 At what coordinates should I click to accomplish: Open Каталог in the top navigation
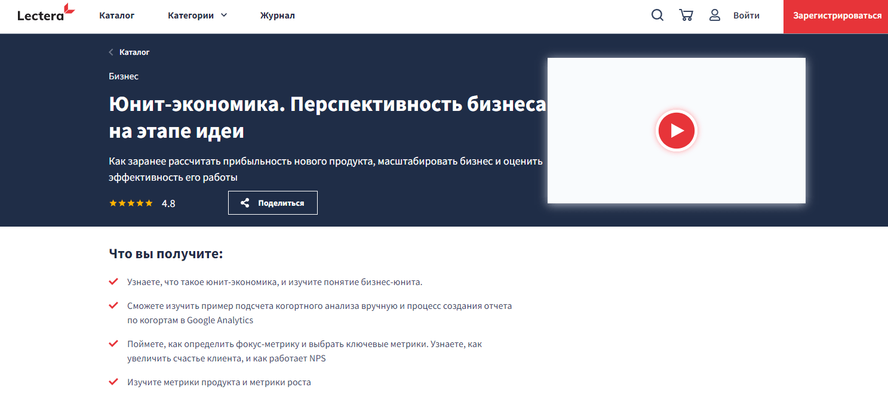click(116, 16)
